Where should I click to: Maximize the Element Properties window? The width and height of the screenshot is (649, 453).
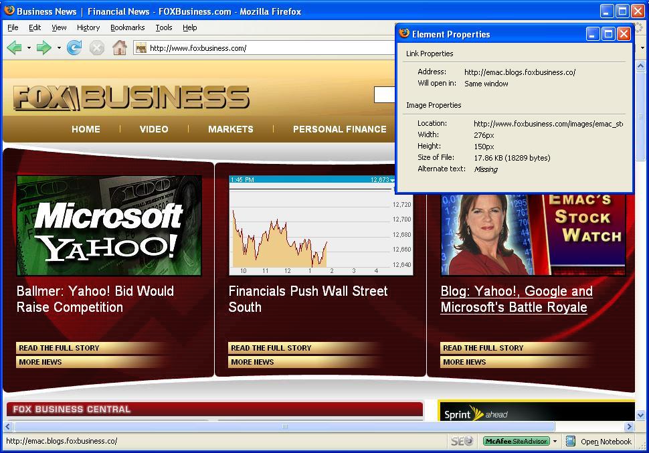[x=608, y=34]
